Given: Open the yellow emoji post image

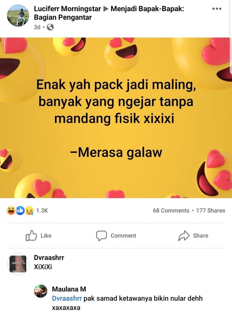Looking at the screenshot, I should click(x=116, y=118).
